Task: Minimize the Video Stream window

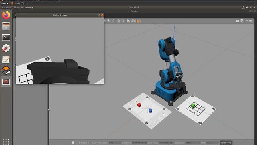Action: pyautogui.click(x=99, y=15)
